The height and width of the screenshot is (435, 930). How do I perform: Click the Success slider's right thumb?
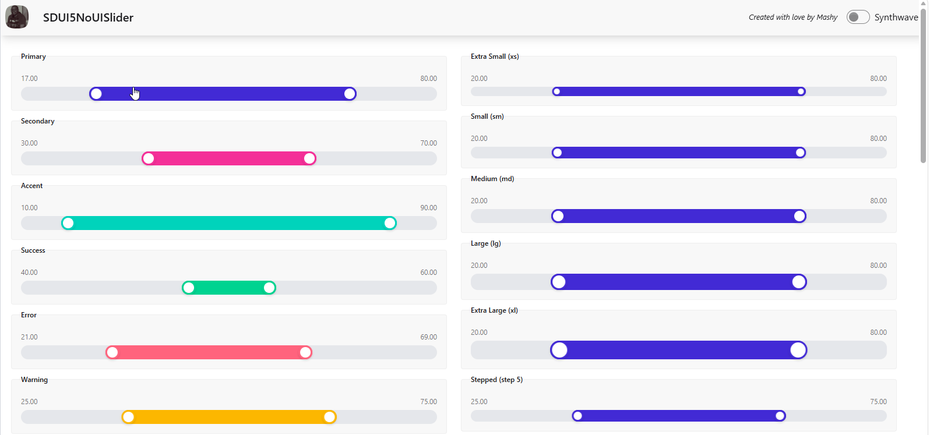[x=269, y=288]
